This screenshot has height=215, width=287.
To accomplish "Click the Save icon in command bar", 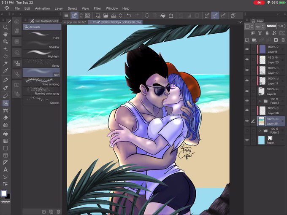I will (x=114, y=16).
